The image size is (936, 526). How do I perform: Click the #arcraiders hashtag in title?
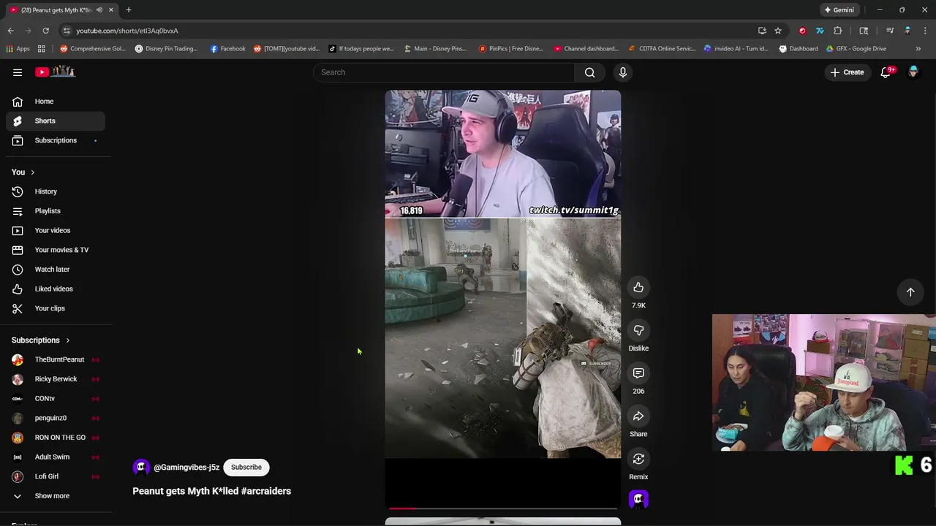click(265, 491)
